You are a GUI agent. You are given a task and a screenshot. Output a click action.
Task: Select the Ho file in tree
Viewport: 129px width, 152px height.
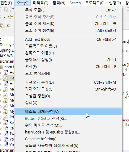click(12, 84)
